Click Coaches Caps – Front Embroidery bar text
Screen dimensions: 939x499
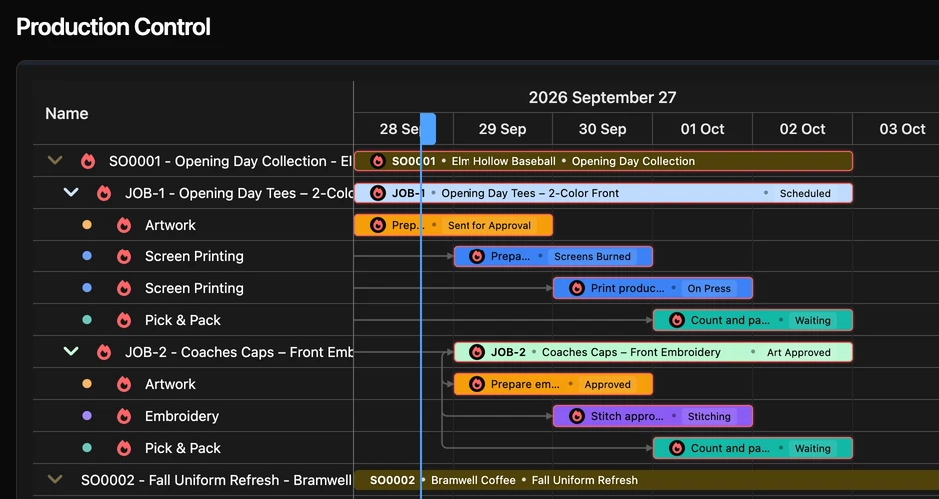tap(631, 352)
